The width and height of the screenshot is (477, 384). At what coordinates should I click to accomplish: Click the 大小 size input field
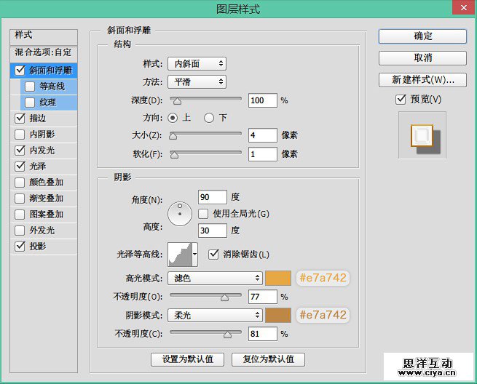point(262,135)
